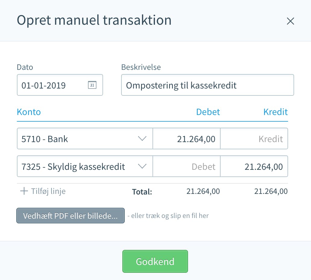Click the empty Kredit field for Bank

[254, 138]
